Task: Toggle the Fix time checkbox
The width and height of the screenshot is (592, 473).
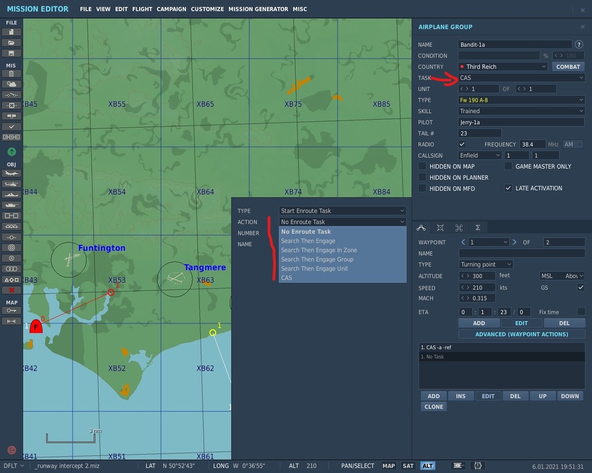Action: tap(581, 312)
